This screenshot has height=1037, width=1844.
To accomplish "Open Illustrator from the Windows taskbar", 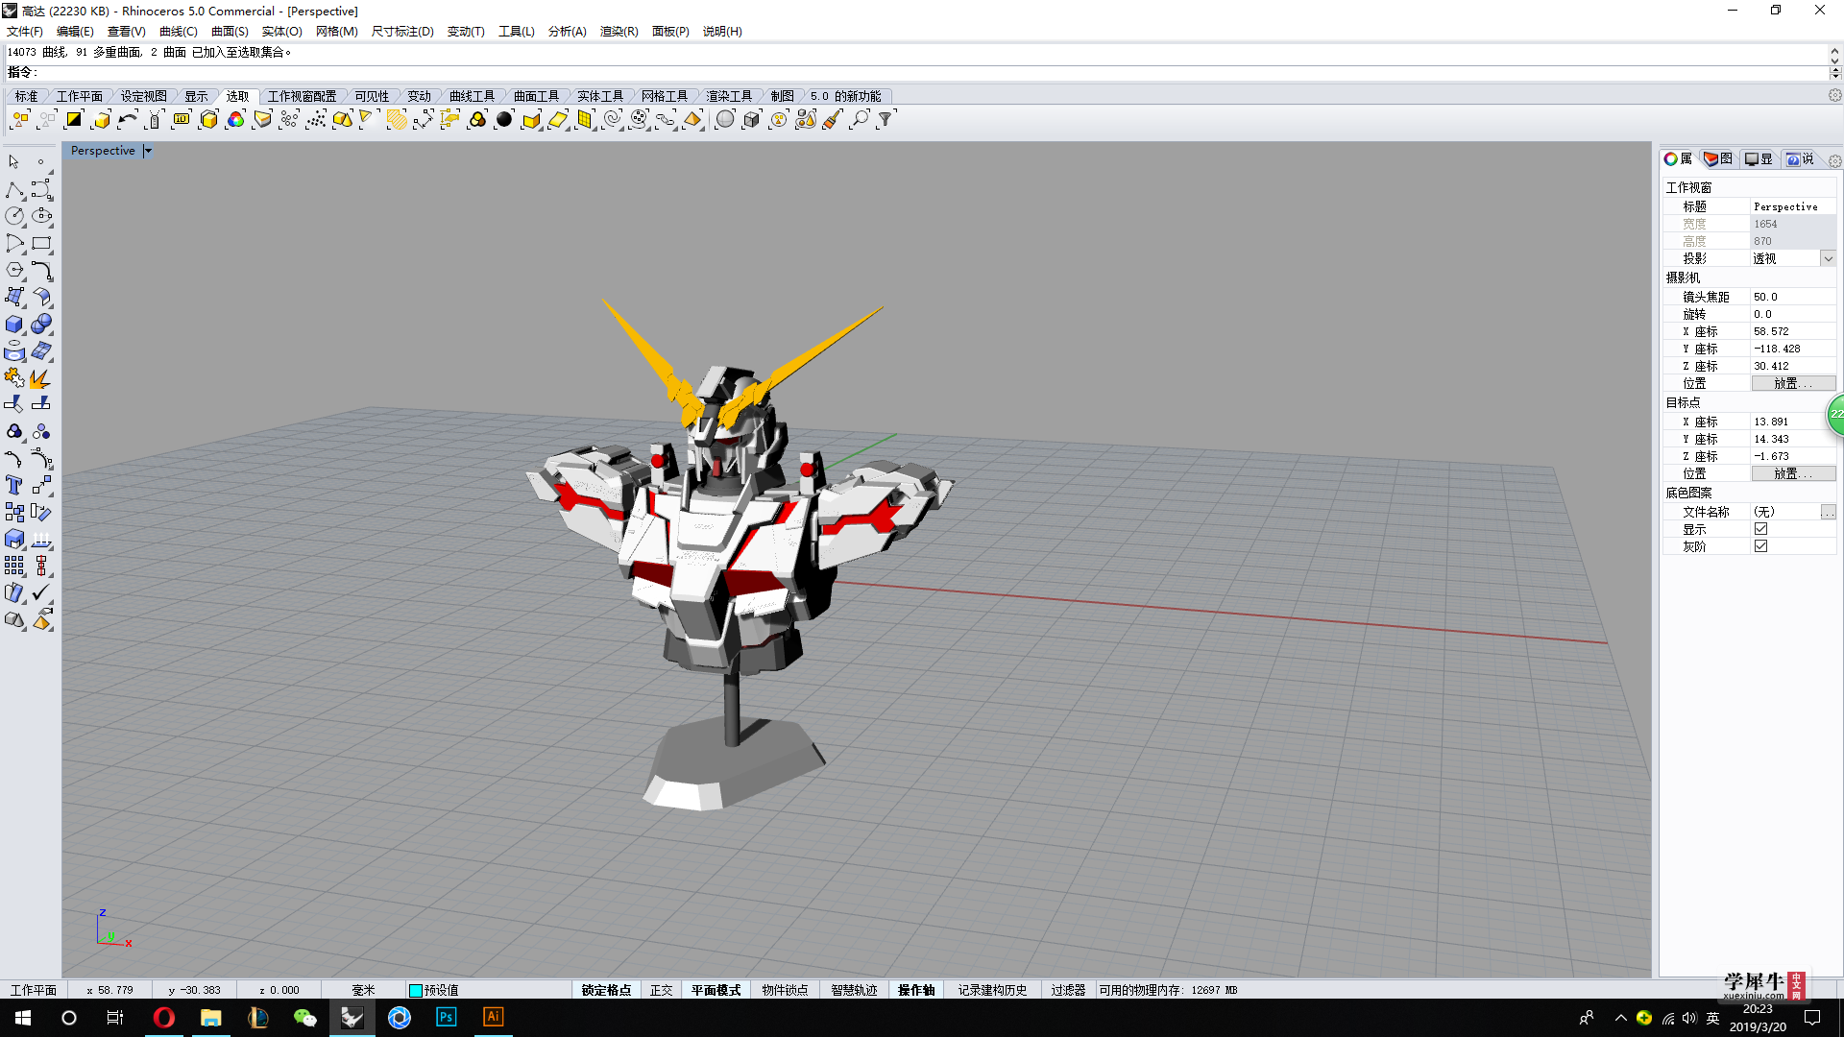I will coord(493,1017).
